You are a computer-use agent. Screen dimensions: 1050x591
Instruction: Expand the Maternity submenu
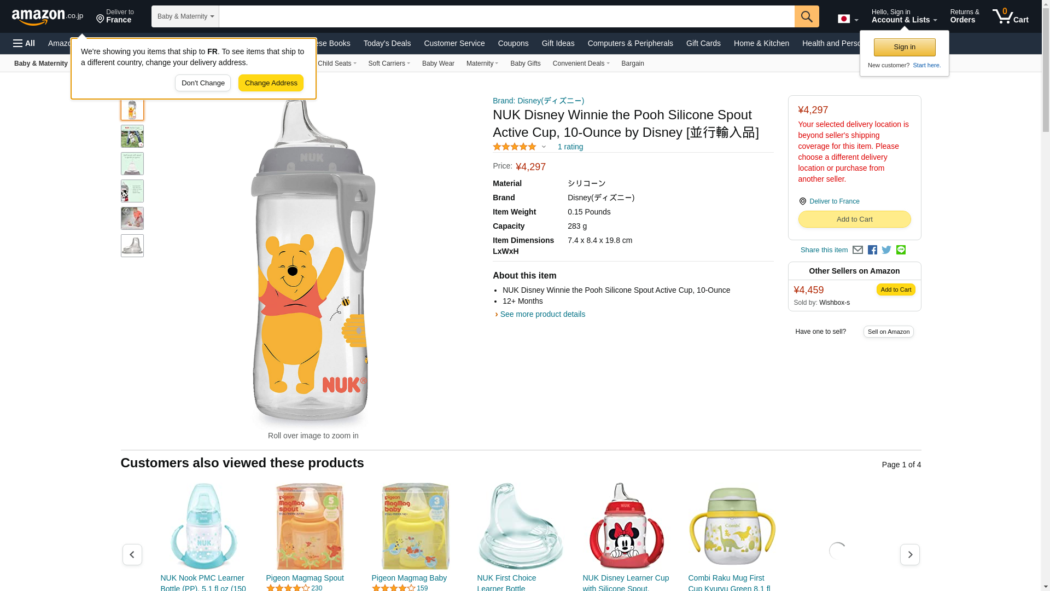pyautogui.click(x=482, y=63)
